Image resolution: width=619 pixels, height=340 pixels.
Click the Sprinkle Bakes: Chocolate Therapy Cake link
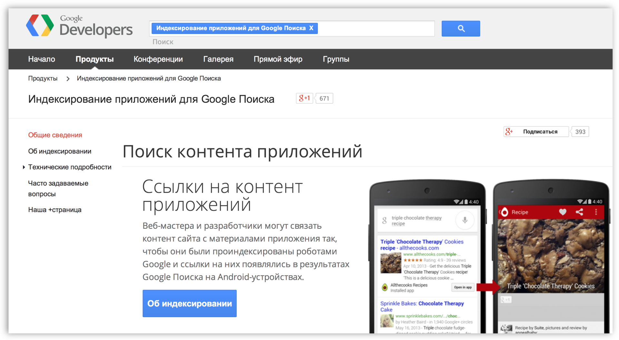(422, 306)
